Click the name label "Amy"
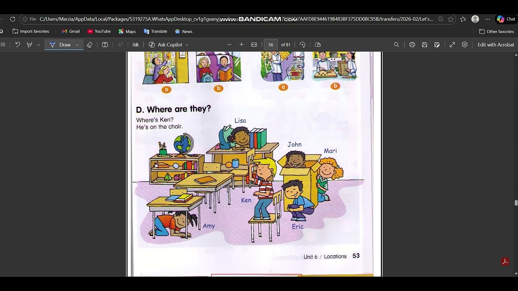 coord(209,226)
